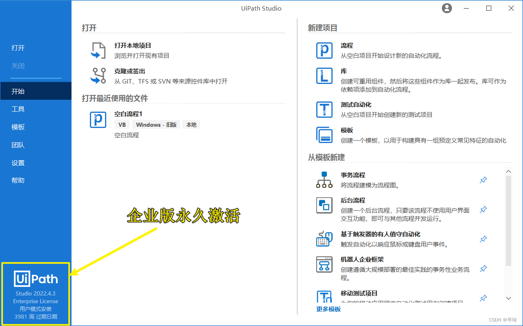
Task: Click the Open Local Project file icon
Action: (x=98, y=51)
